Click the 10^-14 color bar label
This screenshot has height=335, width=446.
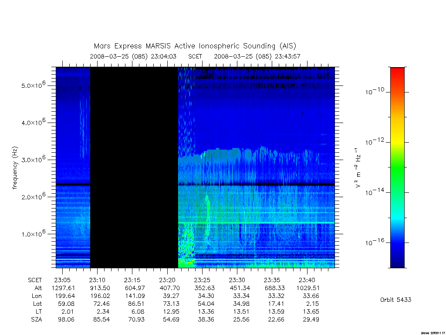tap(375, 192)
